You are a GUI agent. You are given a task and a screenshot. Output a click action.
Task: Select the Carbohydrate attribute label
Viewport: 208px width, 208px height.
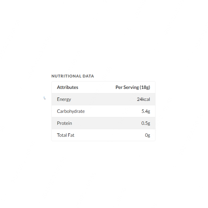[x=71, y=111]
